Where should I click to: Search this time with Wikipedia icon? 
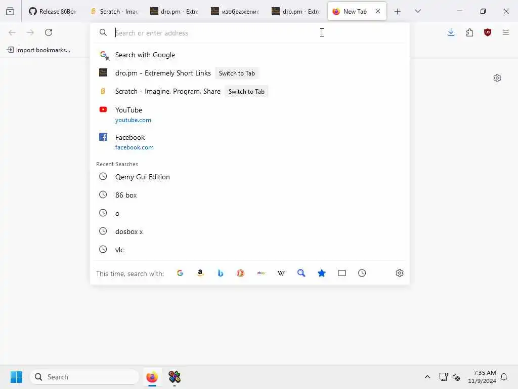pos(281,273)
